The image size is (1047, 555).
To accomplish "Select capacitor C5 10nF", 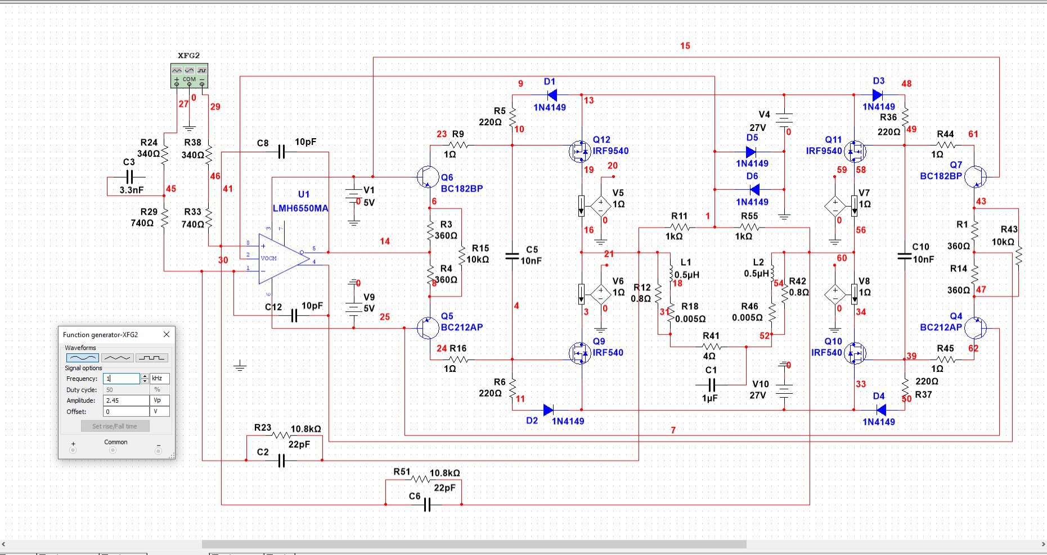I will (x=512, y=256).
